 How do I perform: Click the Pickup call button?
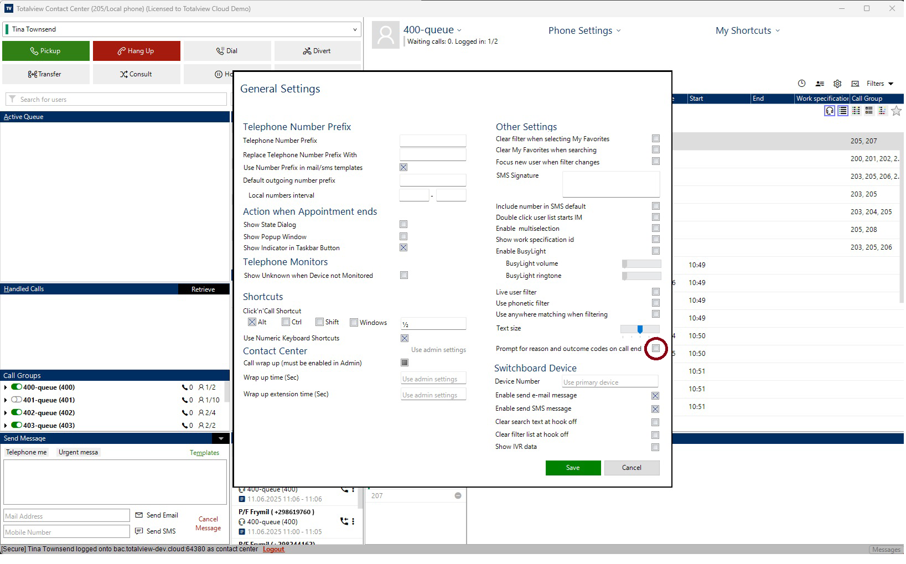46,51
